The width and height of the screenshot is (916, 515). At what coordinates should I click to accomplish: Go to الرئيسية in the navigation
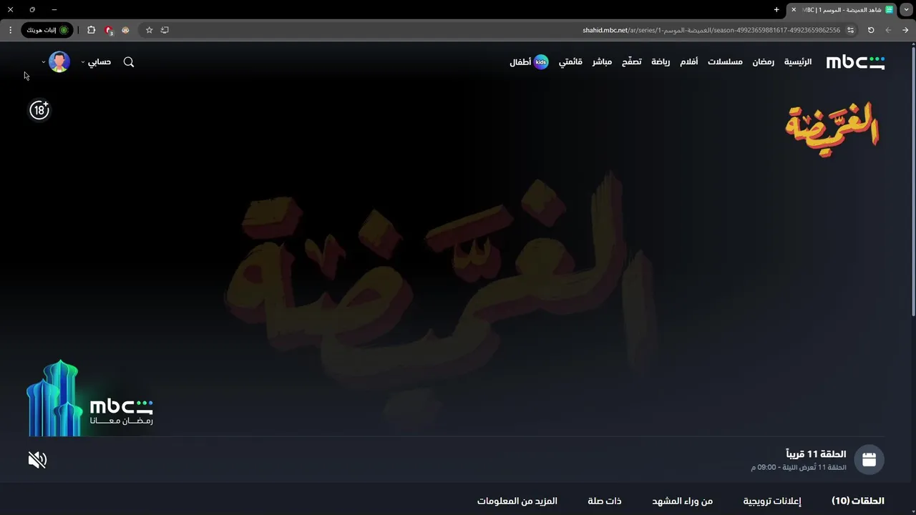click(x=798, y=62)
